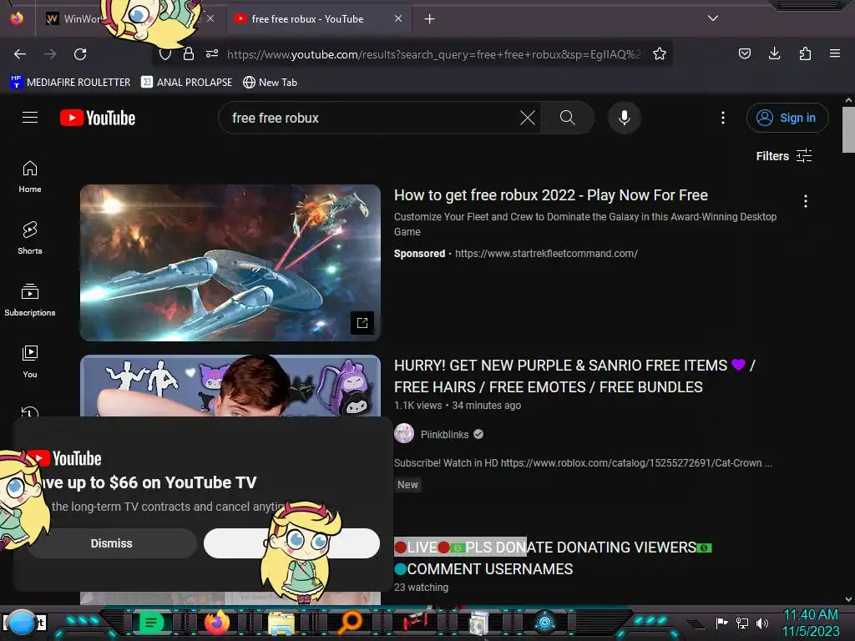Image resolution: width=855 pixels, height=641 pixels.
Task: Open File Explorer from taskbar
Action: [x=282, y=623]
